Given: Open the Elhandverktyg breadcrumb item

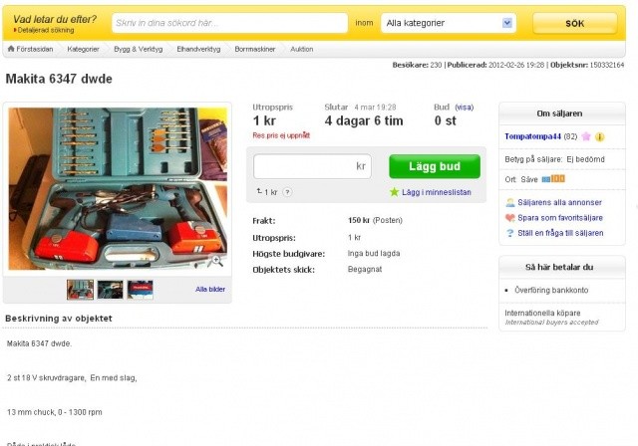Looking at the screenshot, I should tap(198, 49).
